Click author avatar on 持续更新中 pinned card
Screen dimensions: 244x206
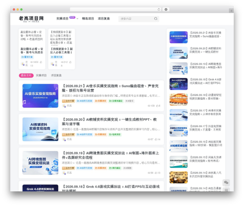coord(52,64)
